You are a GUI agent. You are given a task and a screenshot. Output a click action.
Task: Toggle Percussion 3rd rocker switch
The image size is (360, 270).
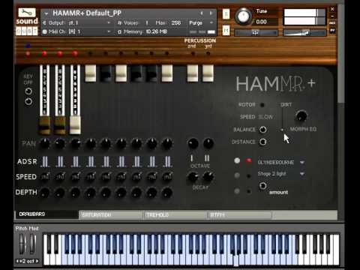click(x=208, y=73)
